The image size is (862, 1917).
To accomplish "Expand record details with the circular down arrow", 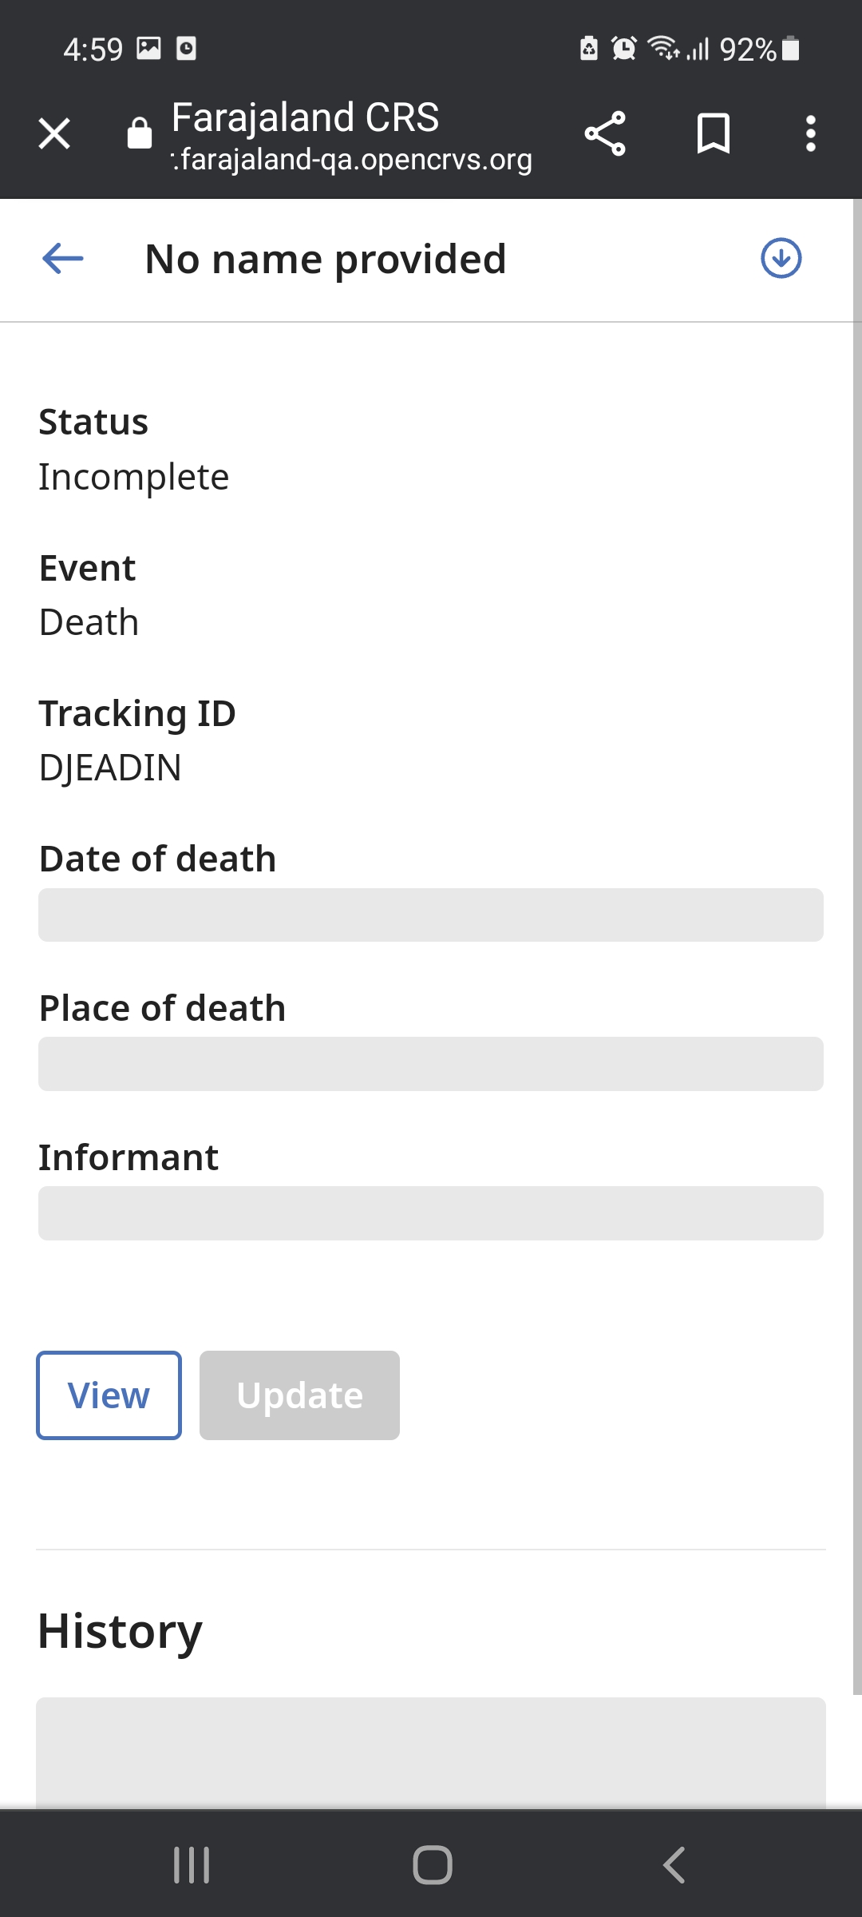I will click(x=781, y=258).
